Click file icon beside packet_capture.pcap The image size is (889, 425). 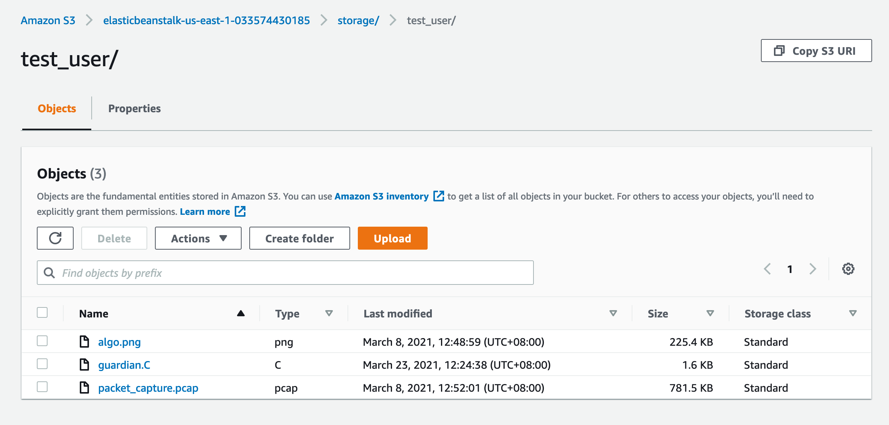pos(84,387)
